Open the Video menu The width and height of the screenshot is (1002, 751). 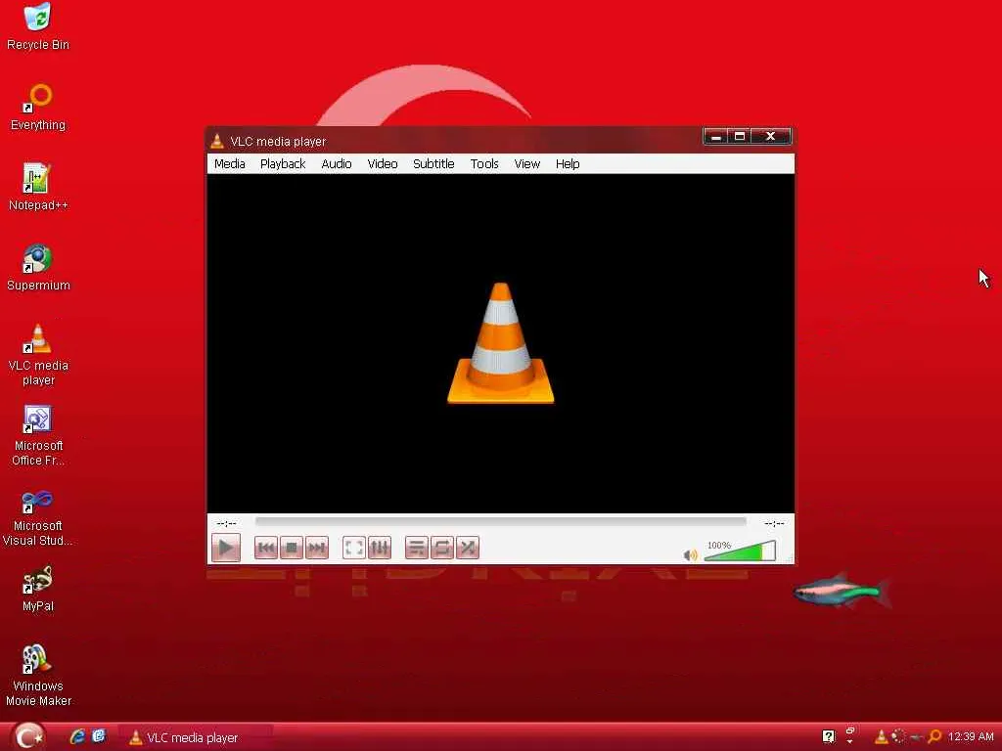[x=383, y=164]
